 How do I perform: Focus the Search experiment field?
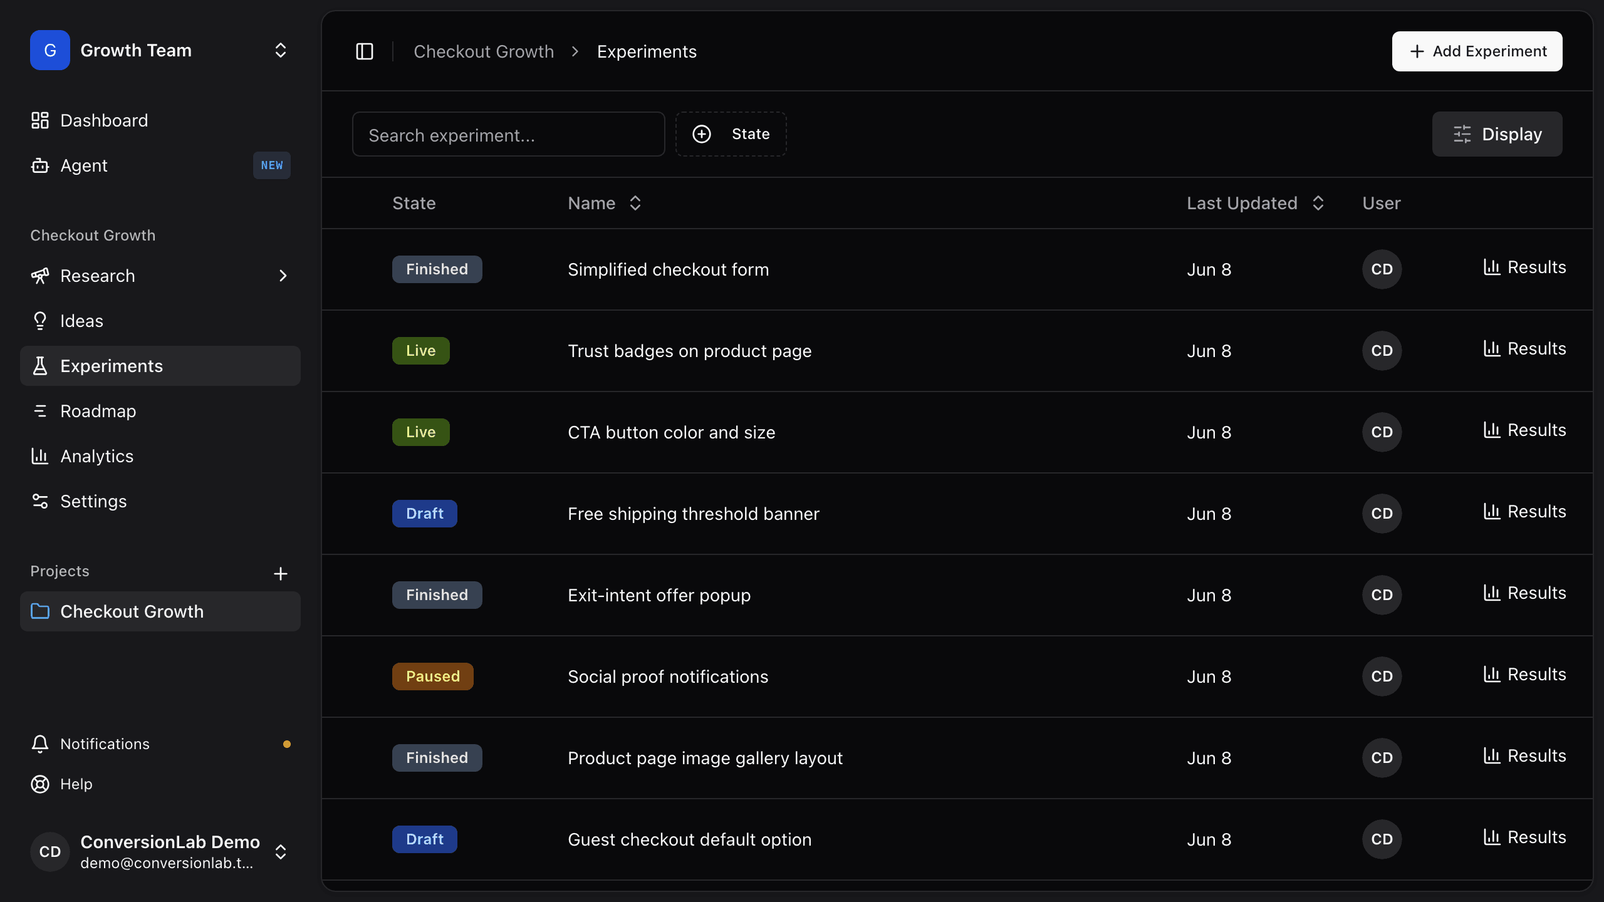[x=509, y=134]
